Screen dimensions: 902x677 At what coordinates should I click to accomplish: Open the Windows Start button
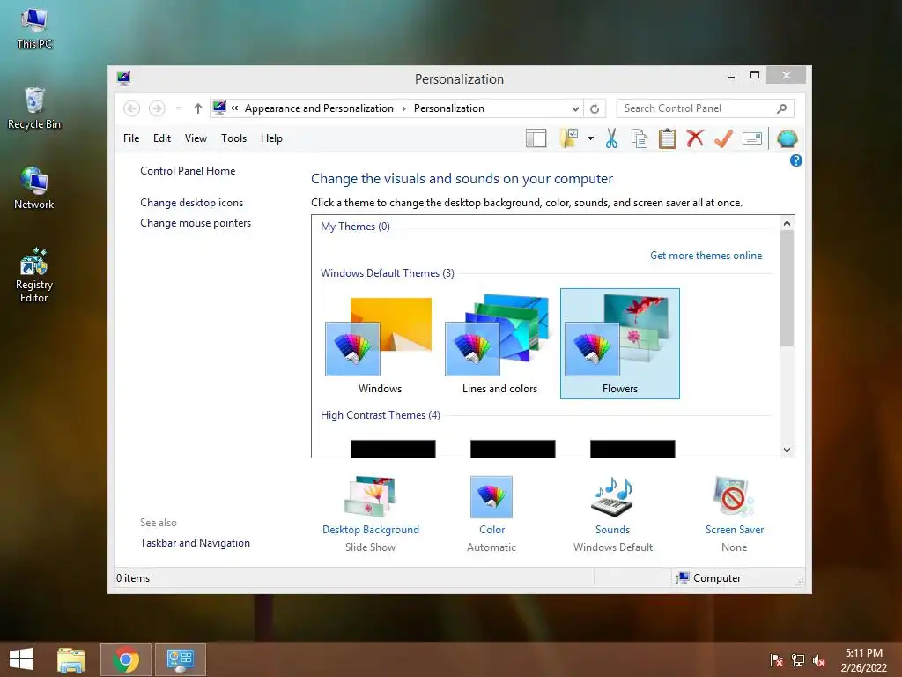click(x=21, y=659)
